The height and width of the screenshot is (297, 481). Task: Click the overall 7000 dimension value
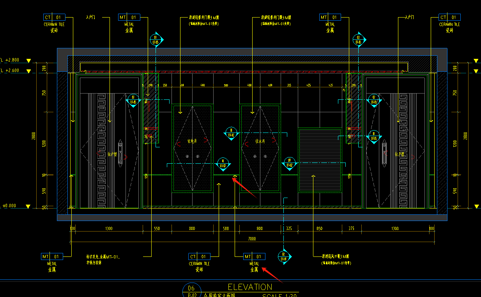[252, 239]
